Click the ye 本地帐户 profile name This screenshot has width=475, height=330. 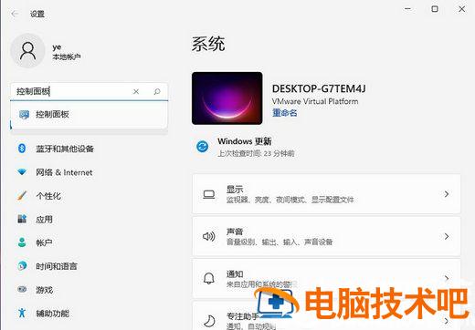point(67,52)
